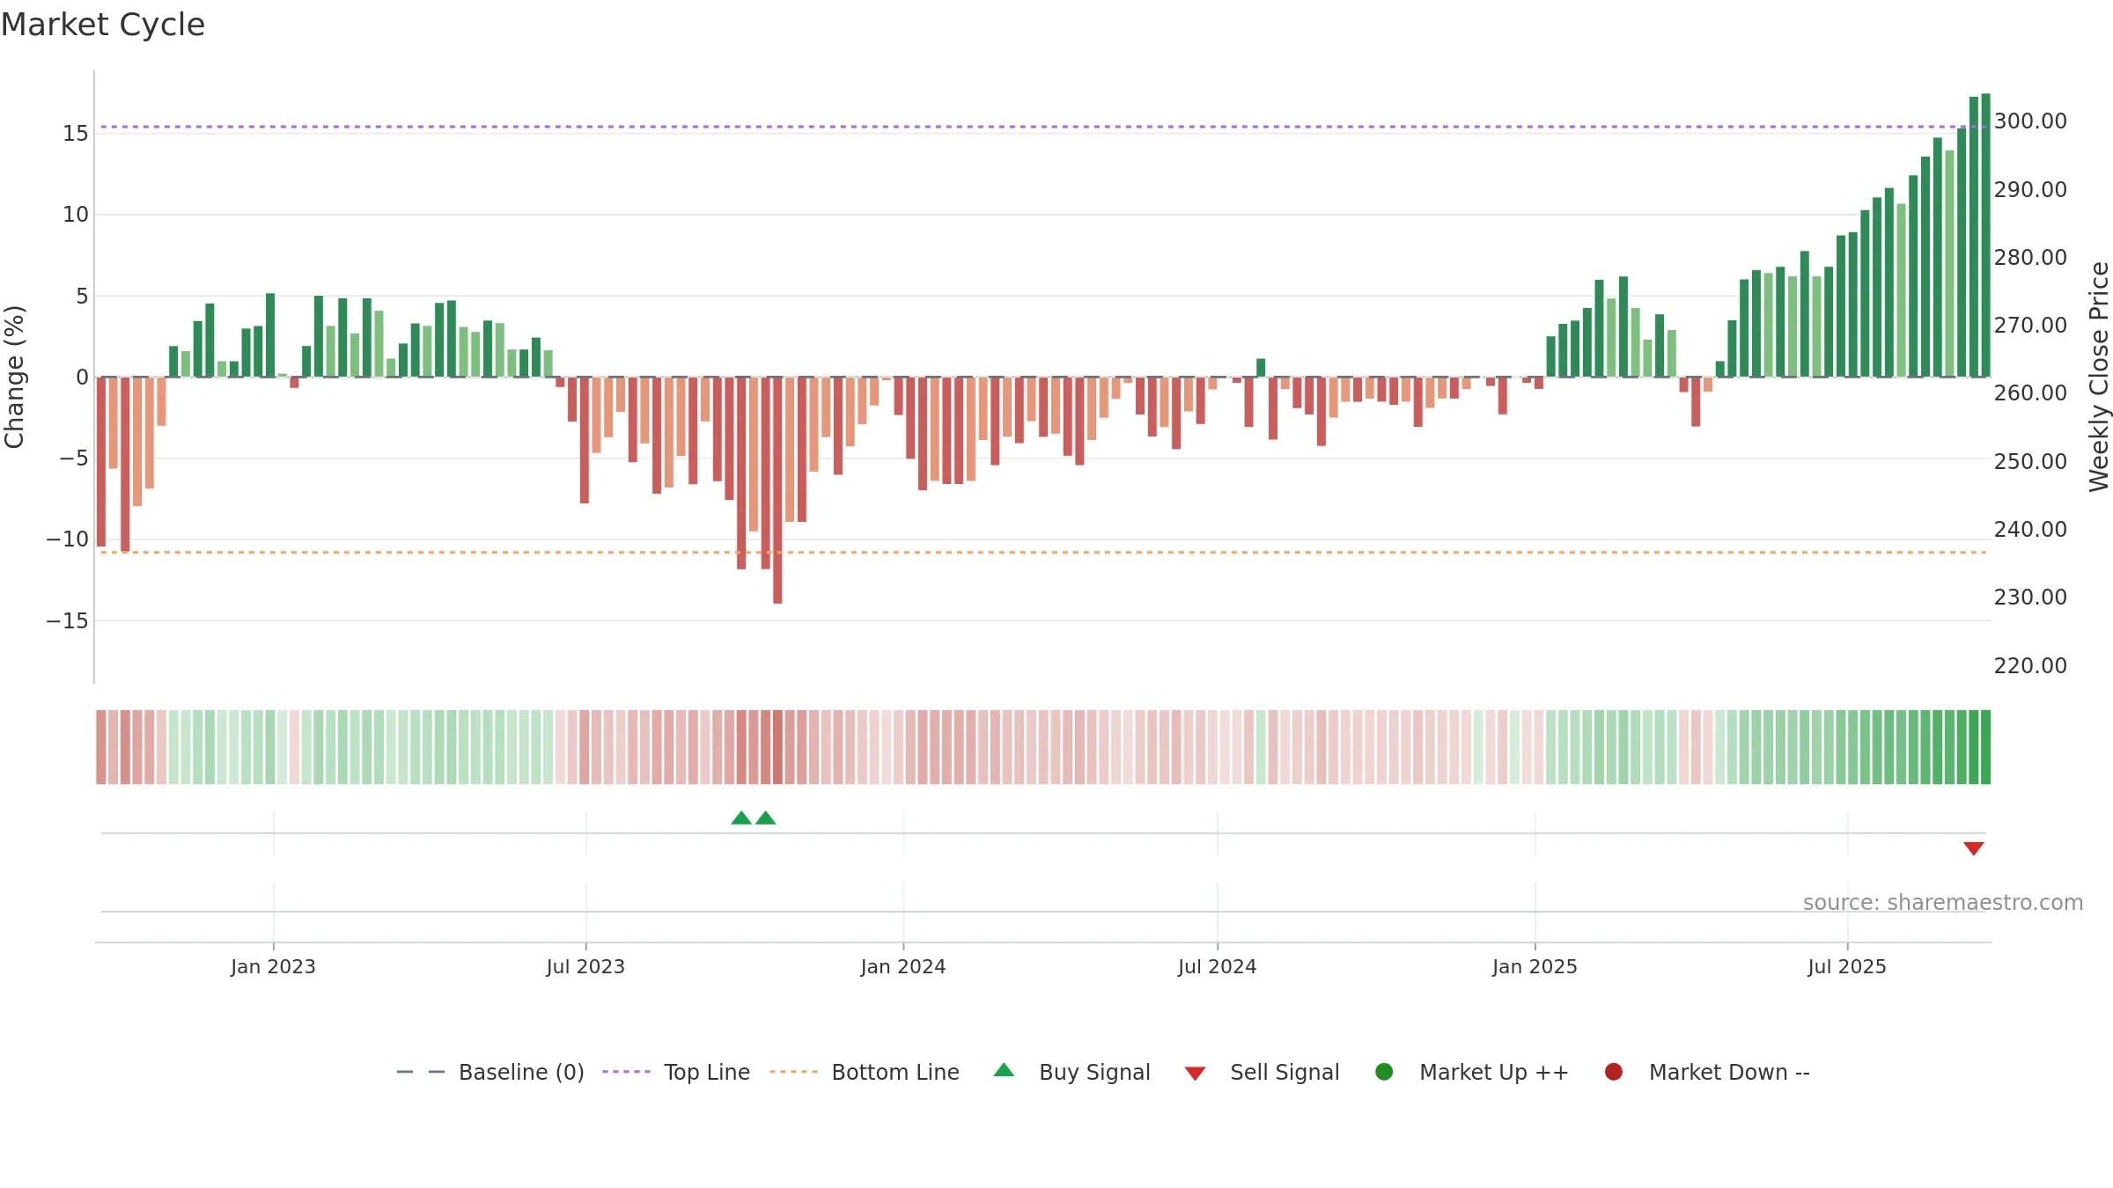Click the source: sharemaestro.com text
The width and height of the screenshot is (2113, 1188).
(1943, 903)
